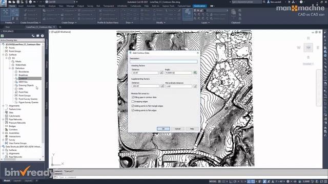
Task: Select Breaklines under Definition
Action: click(23, 75)
